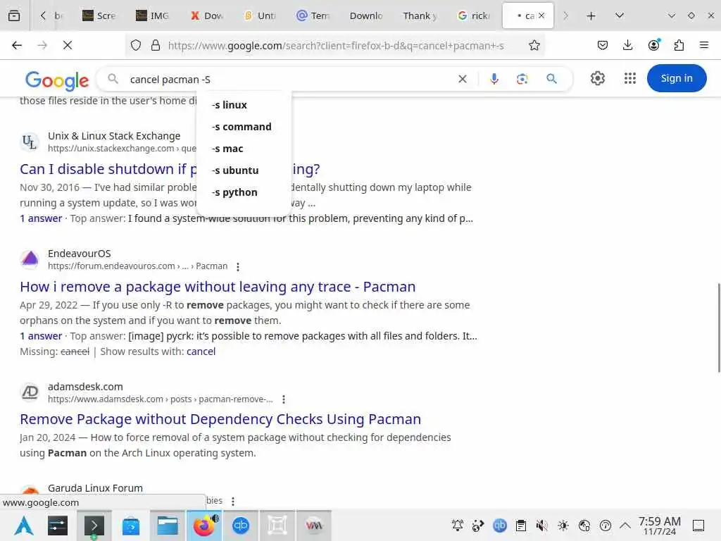This screenshot has height=541, width=721.
Task: Choose the '-s ubuntu' suggestion
Action: (x=244, y=170)
